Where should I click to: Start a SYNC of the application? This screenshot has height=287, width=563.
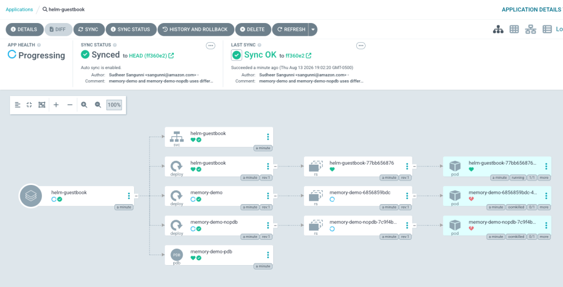(x=89, y=30)
